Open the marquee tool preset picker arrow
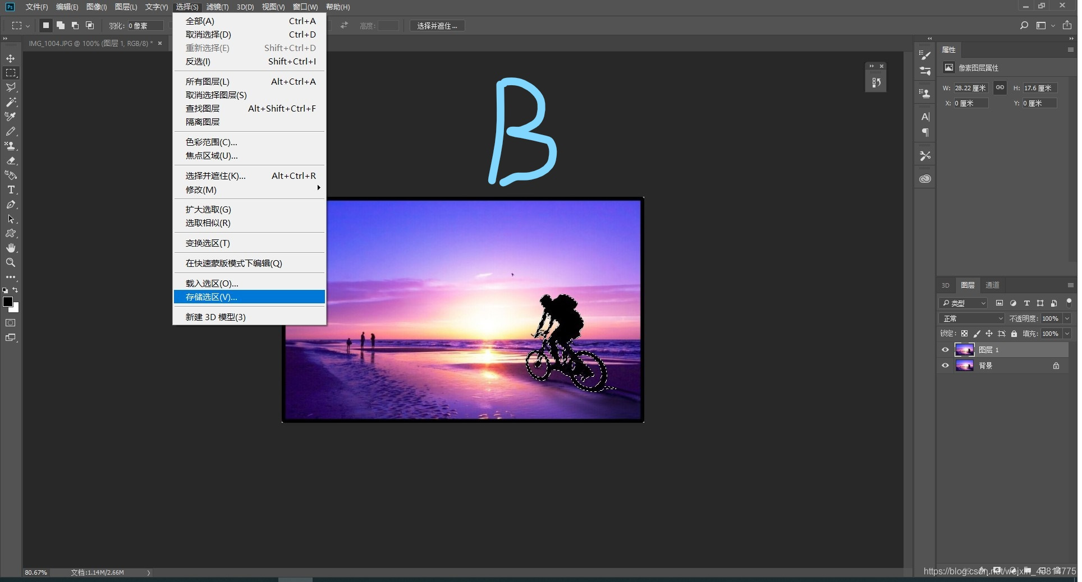Viewport: 1082px width, 582px height. [27, 26]
